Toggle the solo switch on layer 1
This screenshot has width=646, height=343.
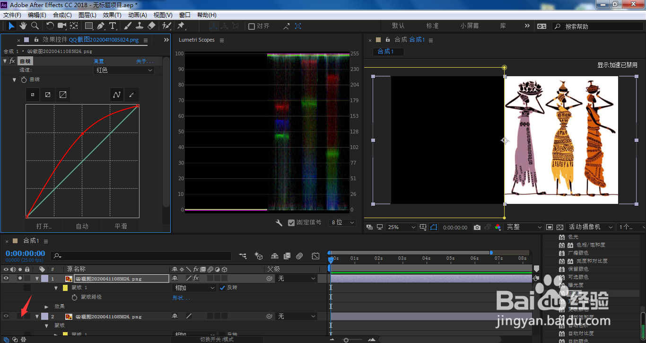pos(20,279)
